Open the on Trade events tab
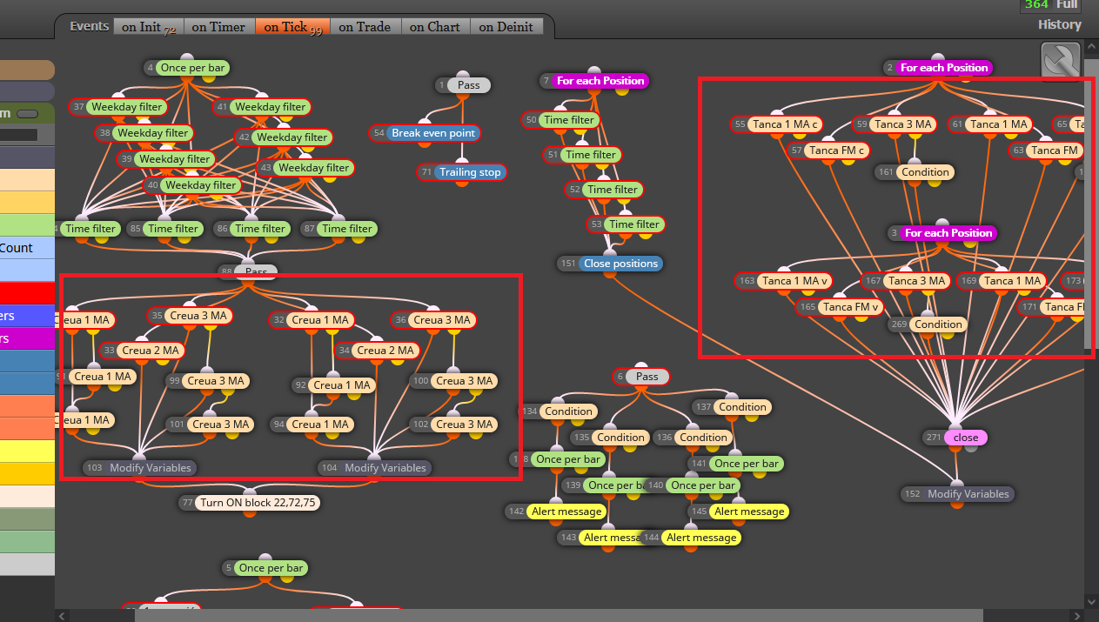This screenshot has width=1099, height=622. click(x=365, y=27)
